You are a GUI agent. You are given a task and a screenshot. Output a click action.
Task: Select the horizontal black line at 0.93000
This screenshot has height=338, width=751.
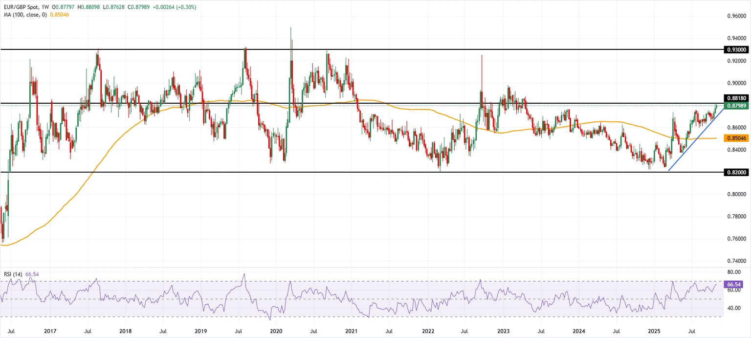342,49
